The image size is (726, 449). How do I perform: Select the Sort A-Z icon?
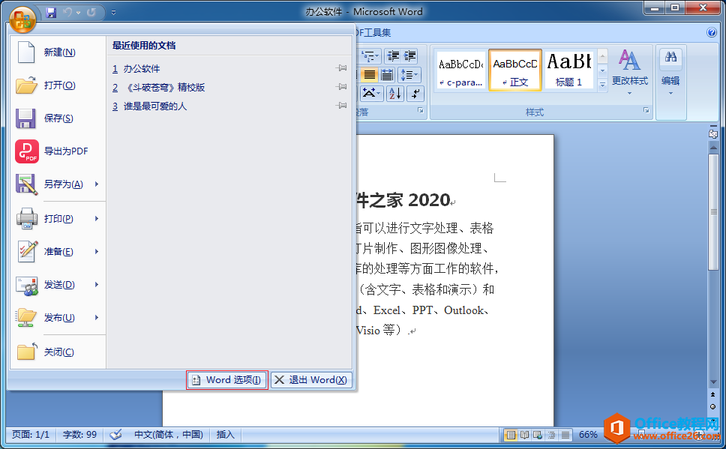(395, 93)
